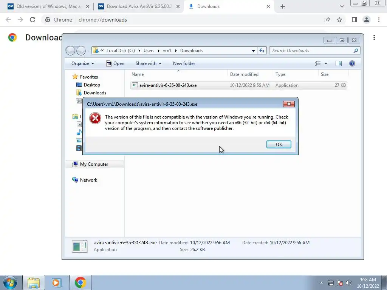Click the Windows Start button
The image size is (387, 290).
tap(10, 282)
